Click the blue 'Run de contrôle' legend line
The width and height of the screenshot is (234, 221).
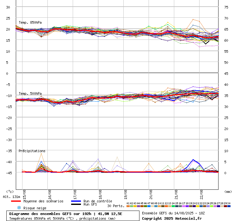76,201
